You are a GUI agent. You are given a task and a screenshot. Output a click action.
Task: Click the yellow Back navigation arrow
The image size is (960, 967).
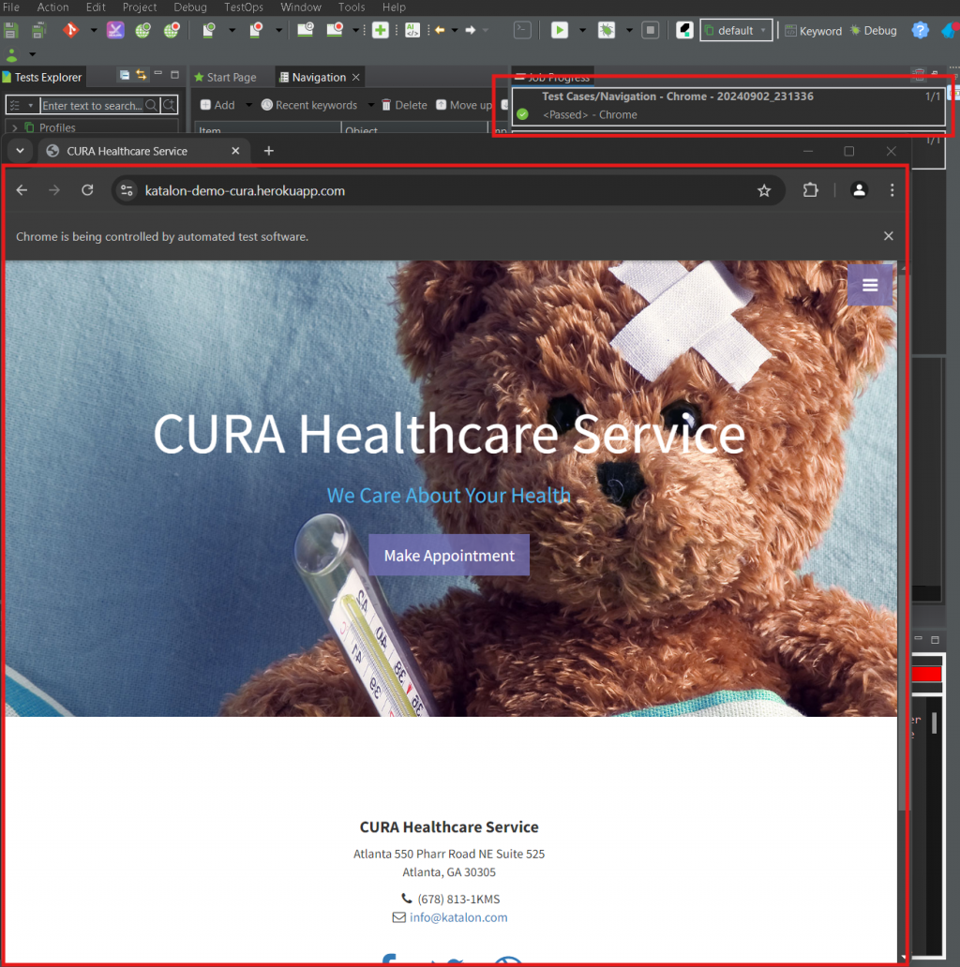[440, 30]
